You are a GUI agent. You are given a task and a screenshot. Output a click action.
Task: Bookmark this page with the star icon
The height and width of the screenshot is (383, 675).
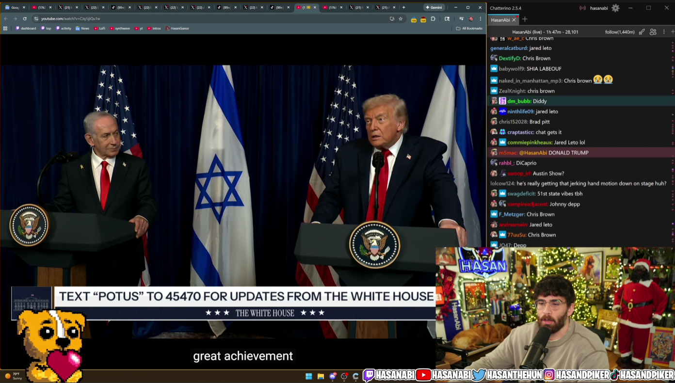coord(401,18)
